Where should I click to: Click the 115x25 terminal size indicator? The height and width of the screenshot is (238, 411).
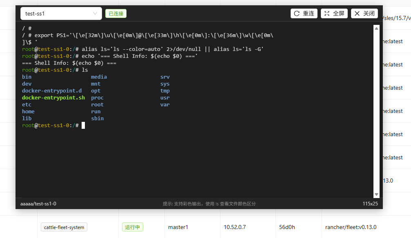(370, 203)
